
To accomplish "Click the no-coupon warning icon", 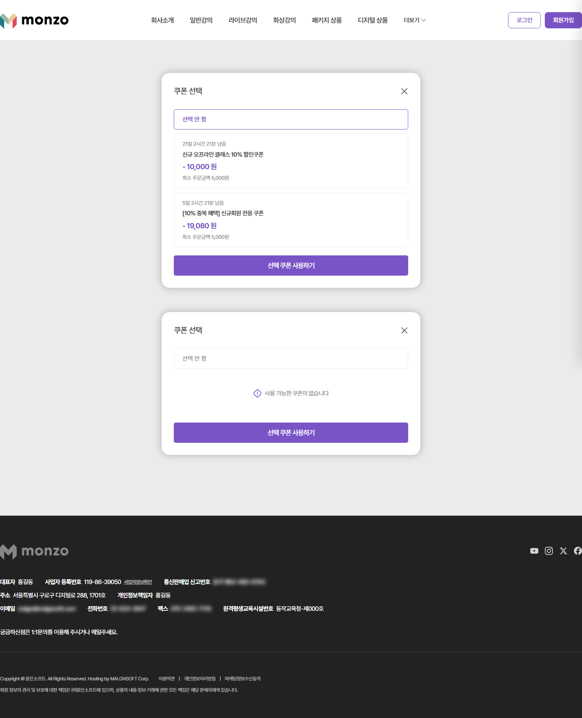I will (257, 393).
